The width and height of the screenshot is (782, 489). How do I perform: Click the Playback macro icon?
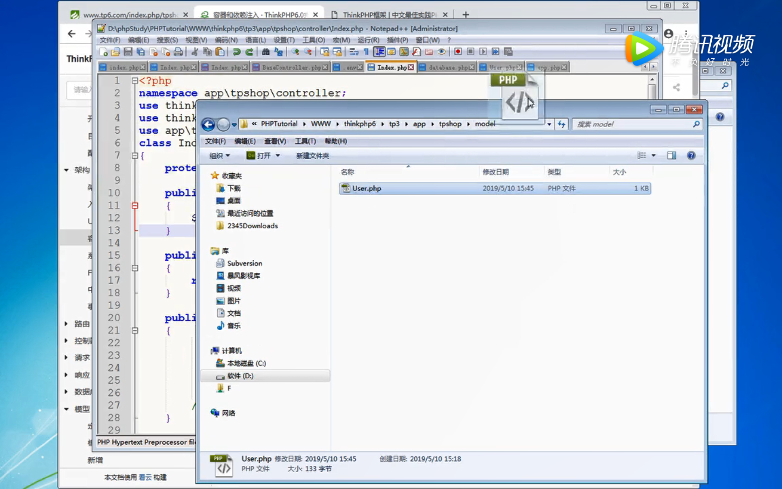[x=483, y=52]
